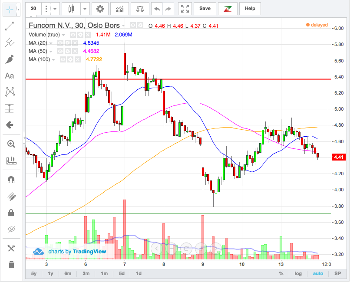
Task: Remove the MA (100) indicator
Action: tap(78, 59)
